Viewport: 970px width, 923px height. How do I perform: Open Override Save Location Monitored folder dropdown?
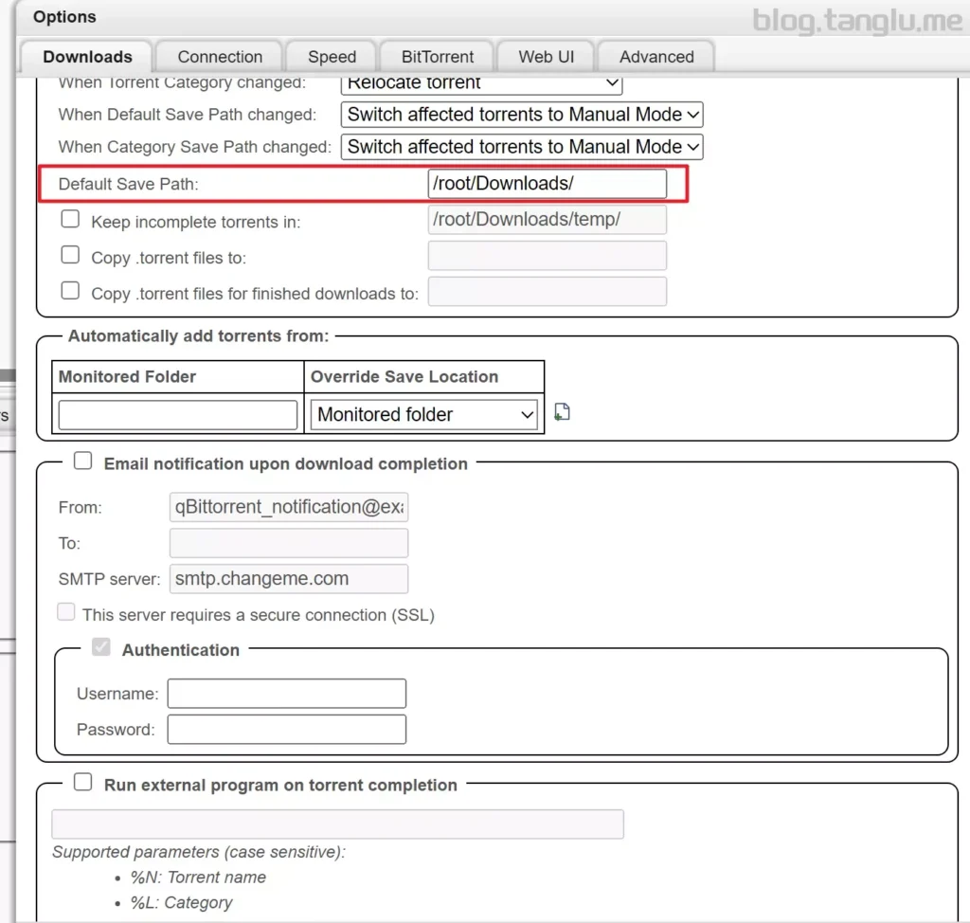coord(423,415)
